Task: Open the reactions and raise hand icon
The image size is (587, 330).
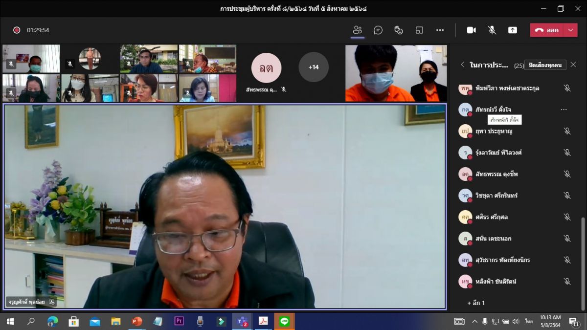Action: [399, 30]
